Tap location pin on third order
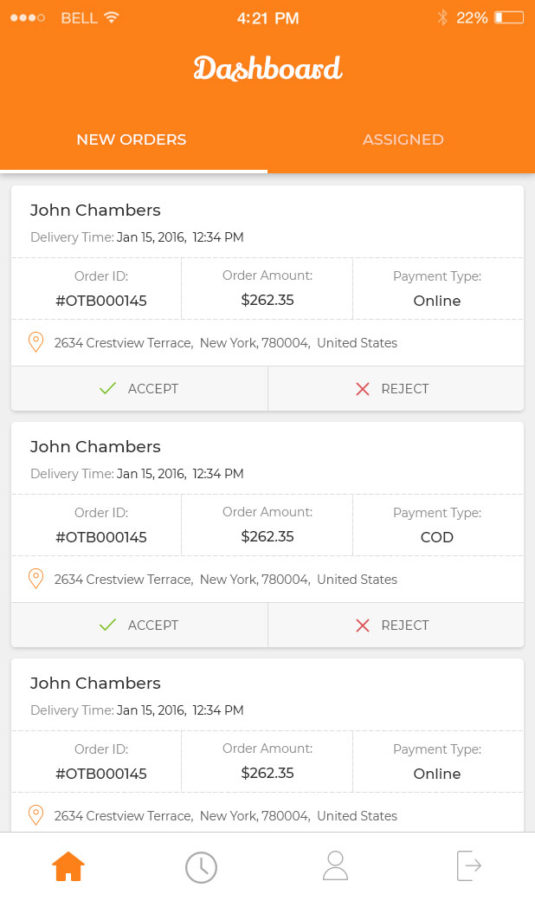Screen dimensions: 535x901 click(x=35, y=815)
